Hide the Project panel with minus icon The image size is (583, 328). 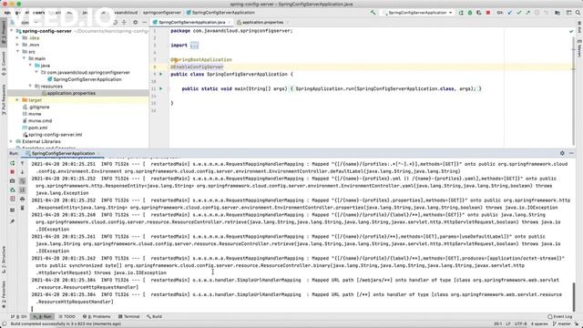(x=144, y=22)
